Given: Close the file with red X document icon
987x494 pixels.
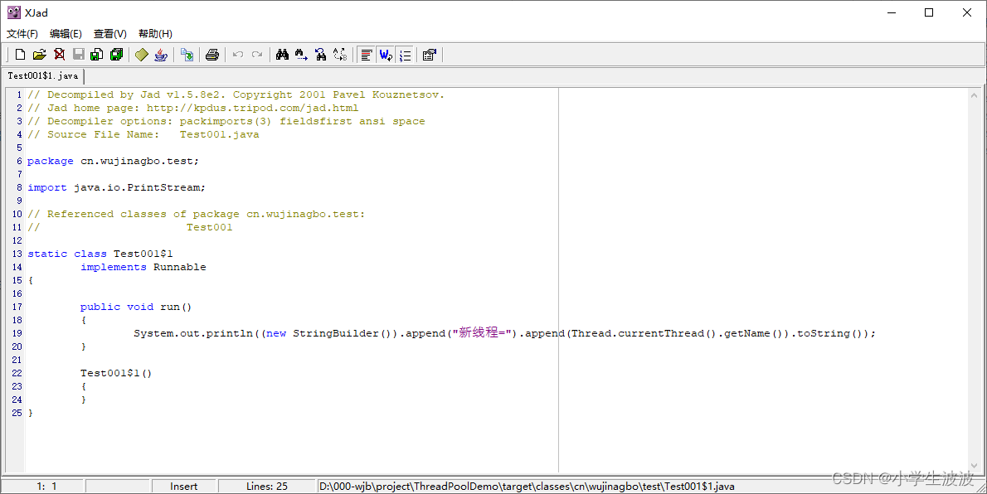Looking at the screenshot, I should (59, 55).
